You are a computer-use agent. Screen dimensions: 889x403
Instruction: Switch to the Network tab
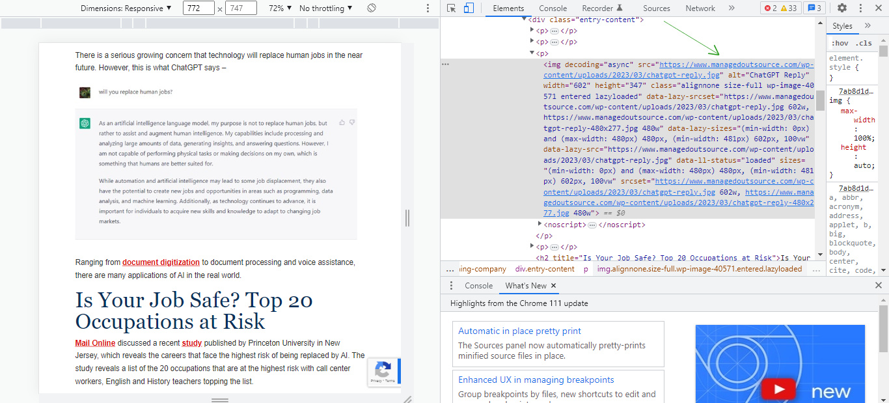(x=700, y=8)
